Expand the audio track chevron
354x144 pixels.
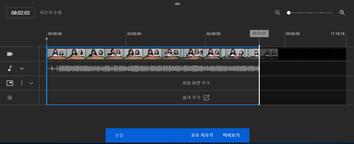tap(22, 69)
